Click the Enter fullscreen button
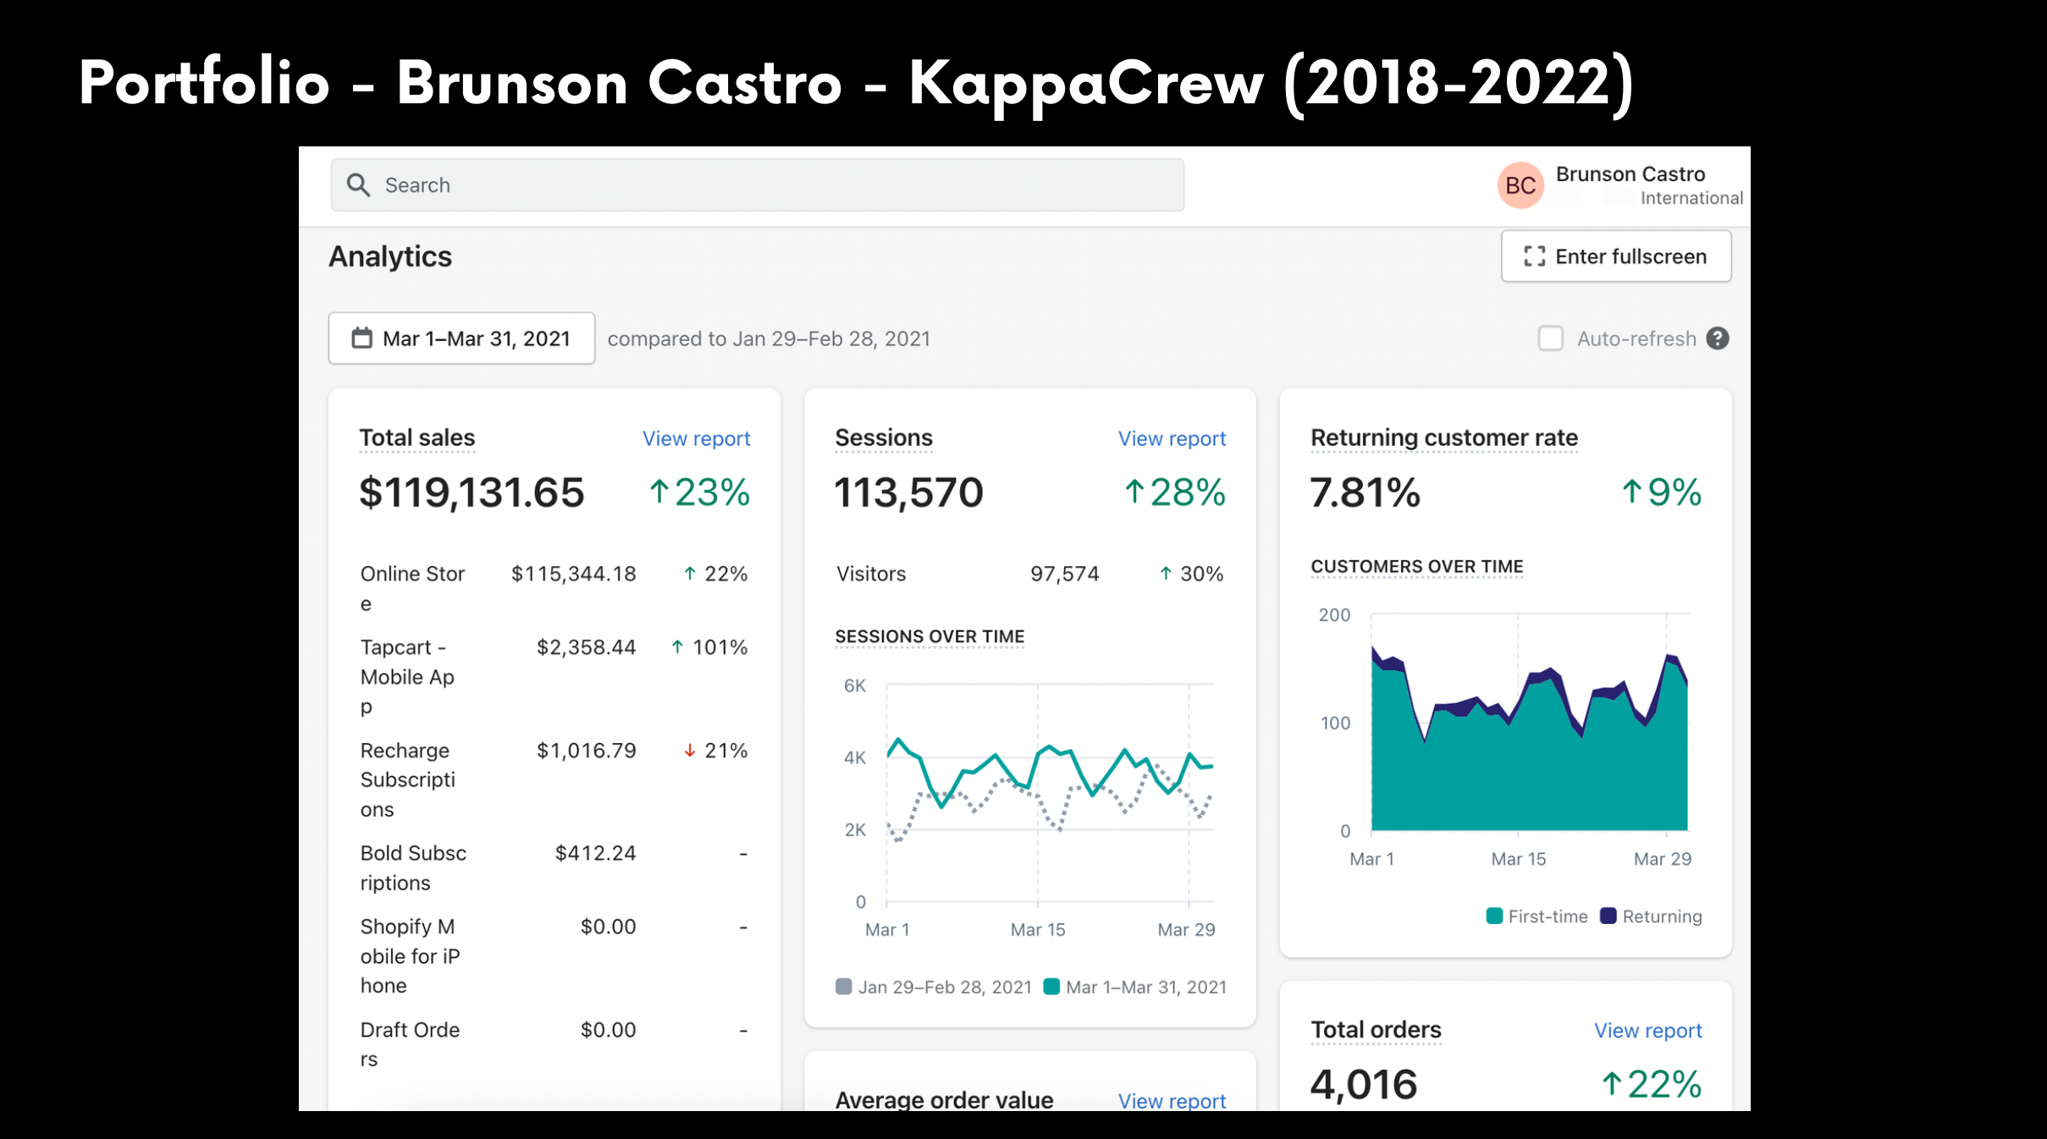This screenshot has width=2047, height=1139. [x=1616, y=256]
